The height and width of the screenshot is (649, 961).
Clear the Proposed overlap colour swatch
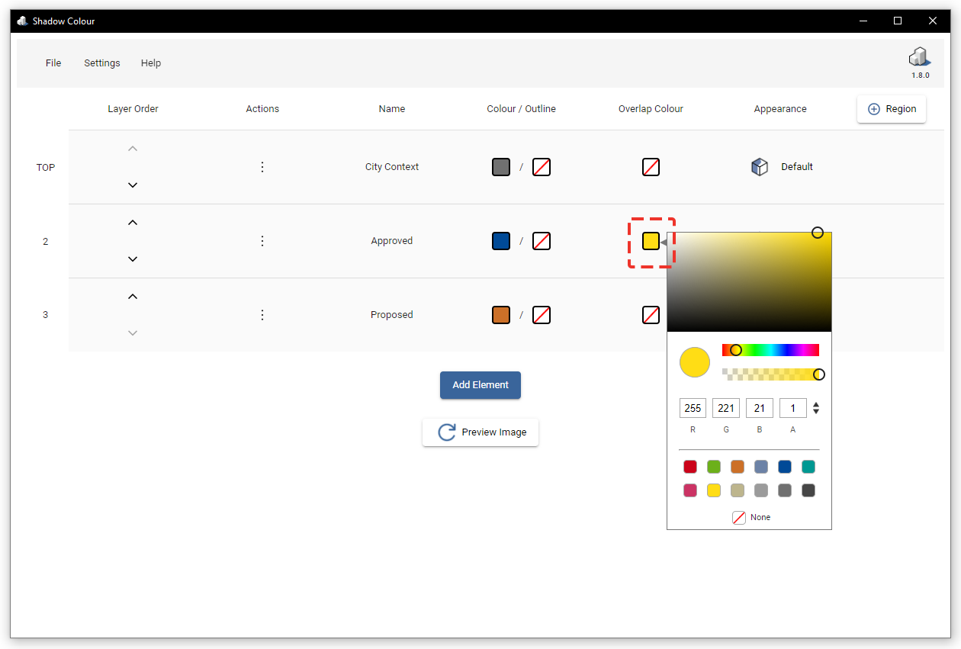pyautogui.click(x=651, y=314)
